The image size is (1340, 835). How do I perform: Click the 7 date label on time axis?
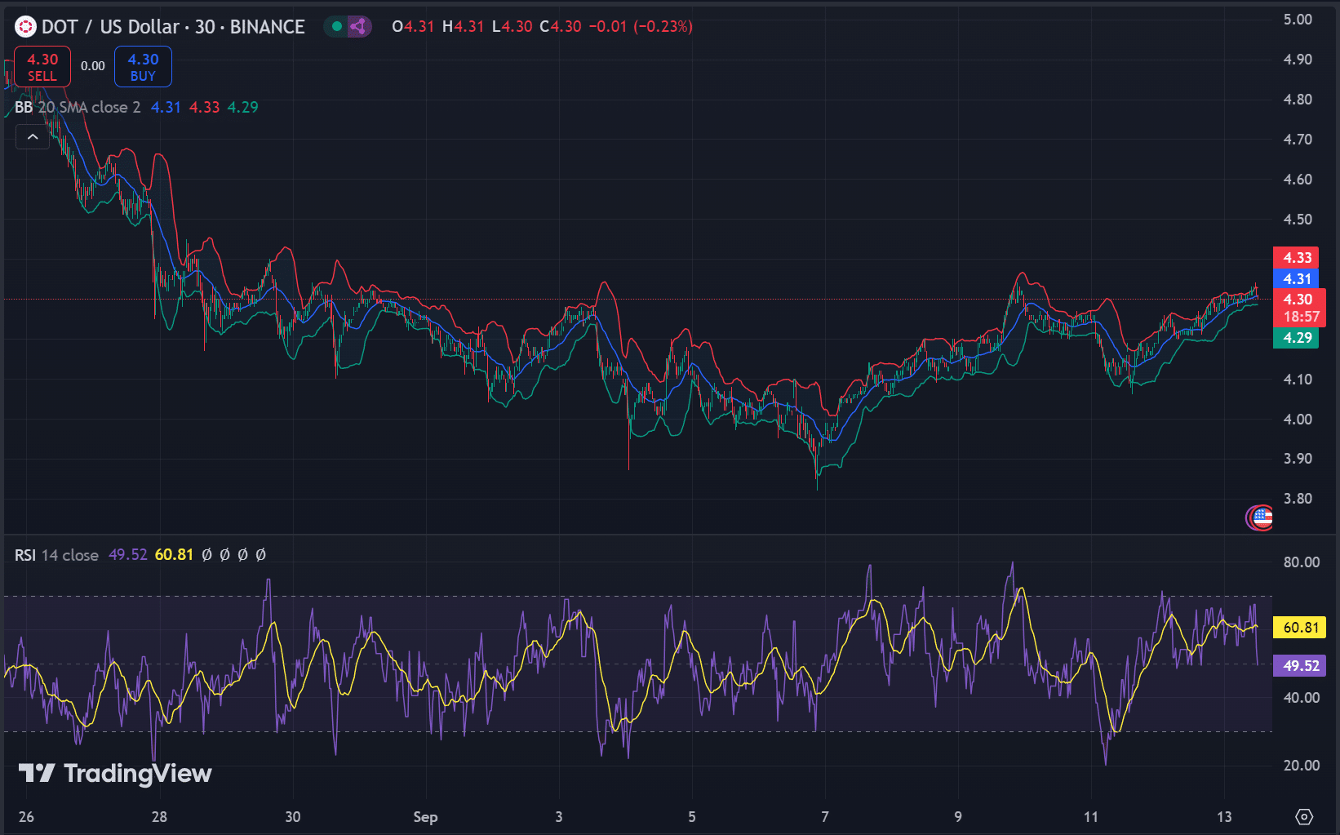pyautogui.click(x=825, y=817)
